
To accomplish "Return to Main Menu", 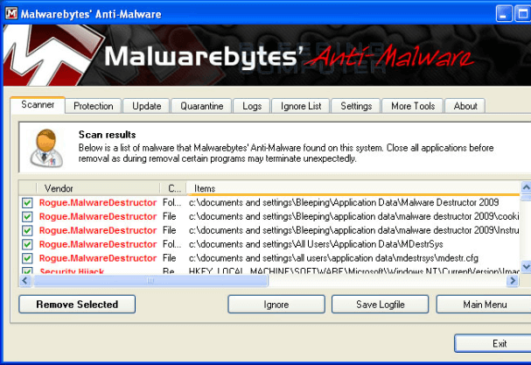I will 485,305.
